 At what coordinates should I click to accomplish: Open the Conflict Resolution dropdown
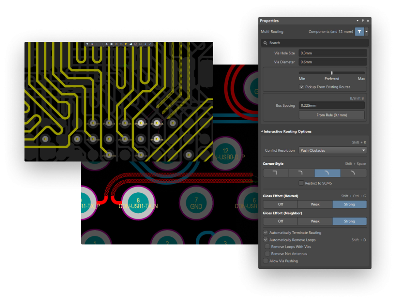coord(333,150)
